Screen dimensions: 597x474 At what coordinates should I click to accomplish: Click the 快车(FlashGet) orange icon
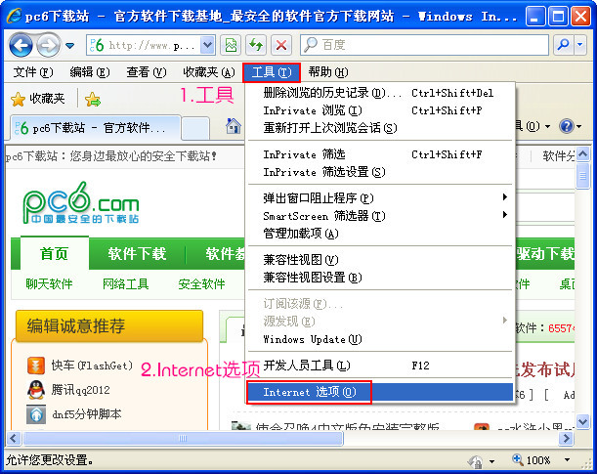pos(36,366)
